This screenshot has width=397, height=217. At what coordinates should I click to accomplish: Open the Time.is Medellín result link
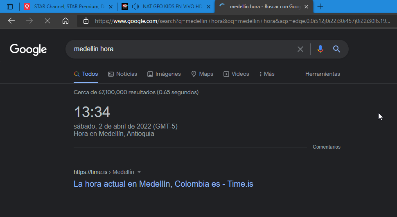[x=163, y=184]
